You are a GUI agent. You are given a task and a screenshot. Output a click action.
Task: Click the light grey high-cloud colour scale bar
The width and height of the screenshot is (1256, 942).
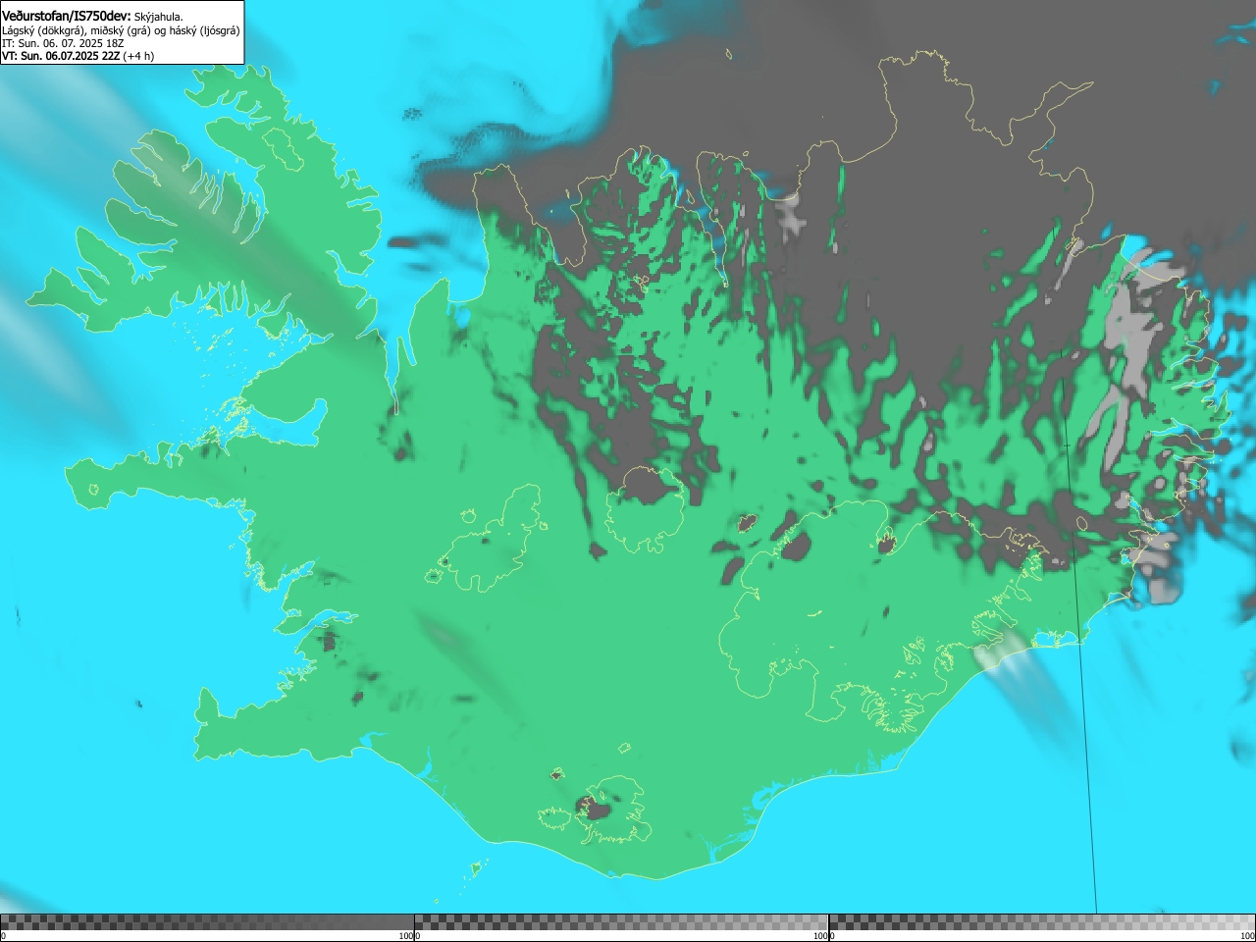(1042, 922)
